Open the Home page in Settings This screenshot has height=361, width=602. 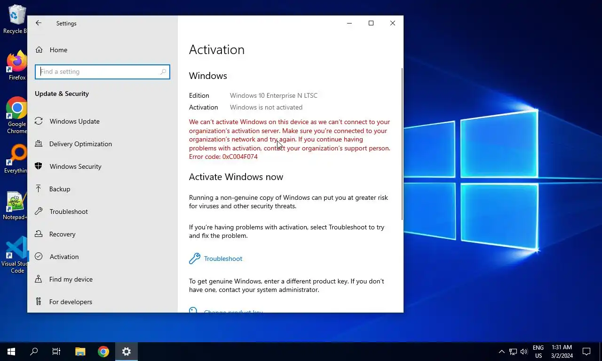(103, 50)
